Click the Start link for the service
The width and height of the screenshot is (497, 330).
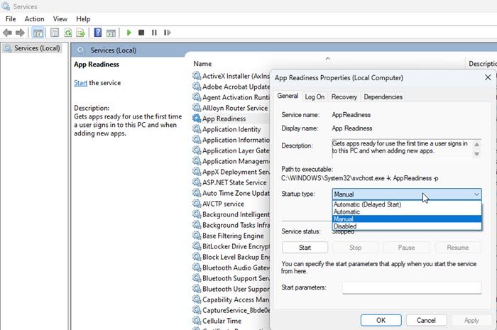(80, 83)
